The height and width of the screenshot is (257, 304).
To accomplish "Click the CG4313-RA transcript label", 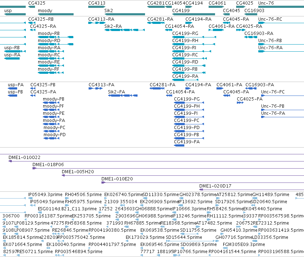I will (101, 19).
